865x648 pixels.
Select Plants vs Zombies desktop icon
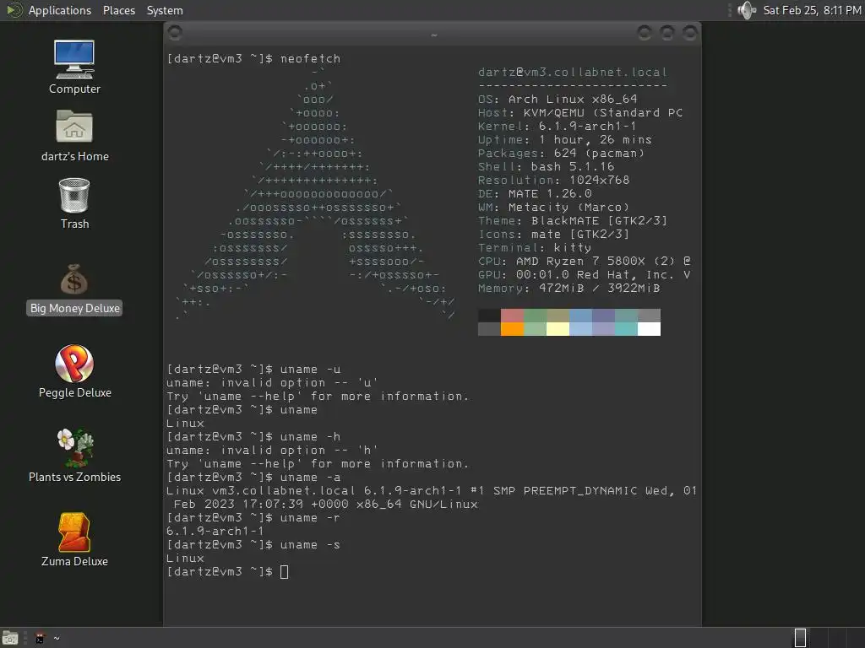pos(74,456)
